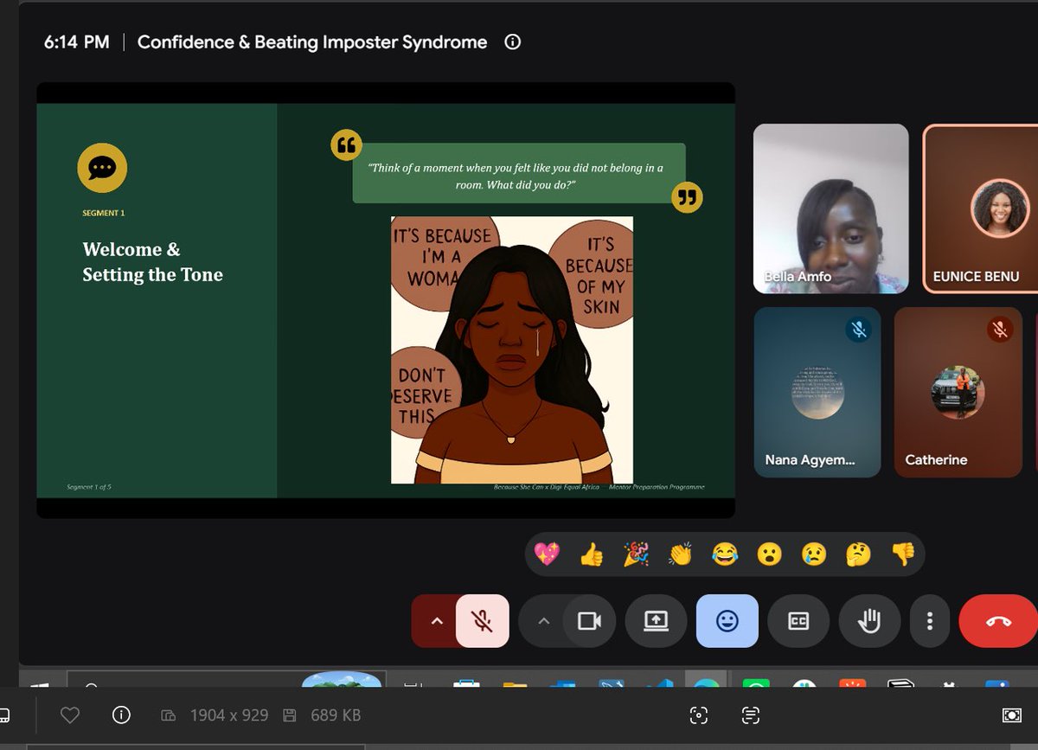The image size is (1038, 750).
Task: Select Catherine's participant tile
Action: click(958, 392)
